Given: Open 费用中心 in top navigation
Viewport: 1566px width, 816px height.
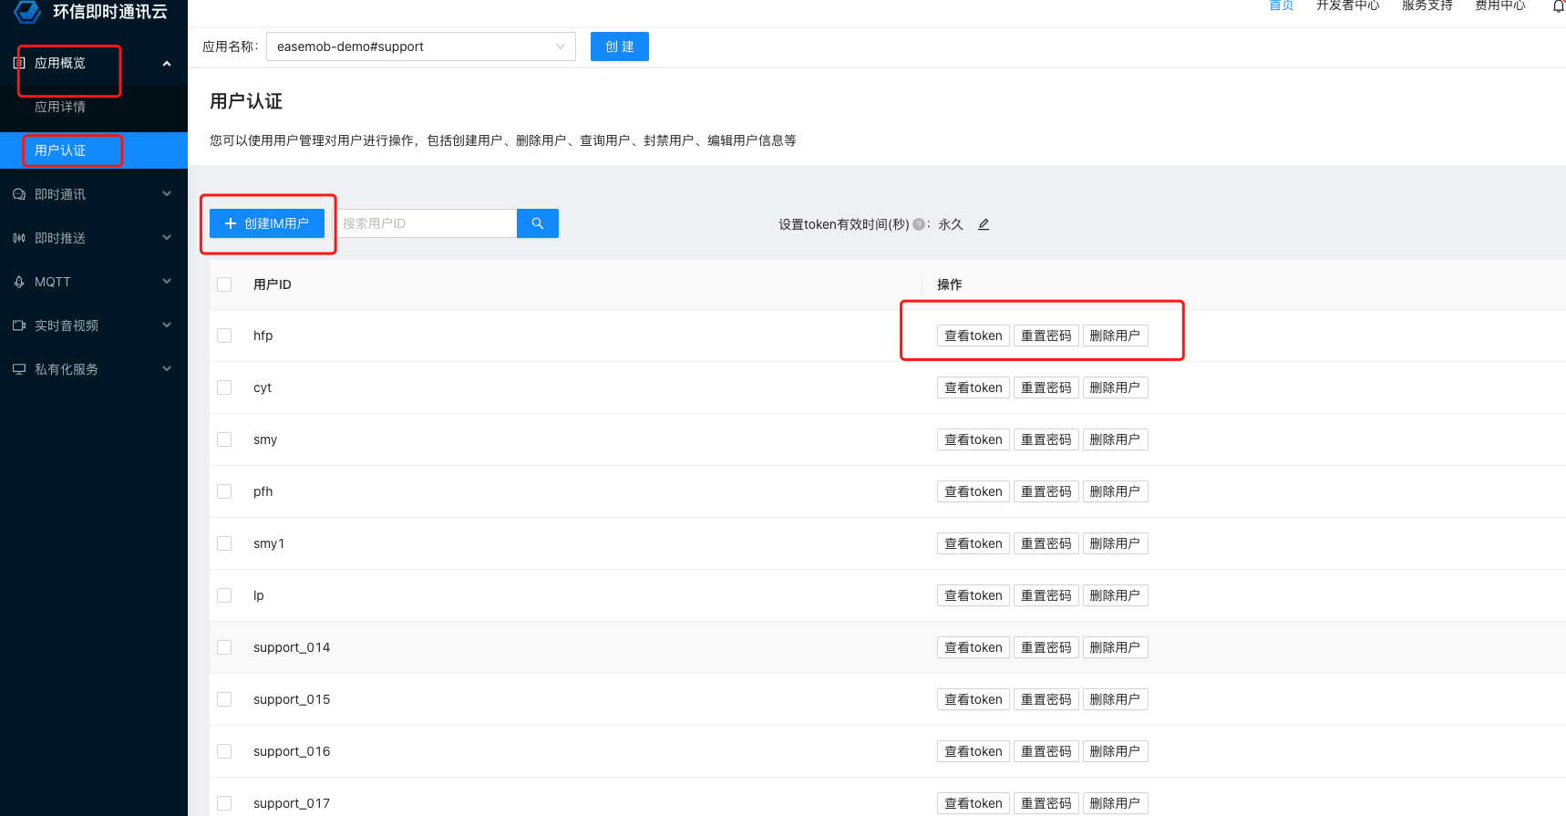Looking at the screenshot, I should [1500, 5].
